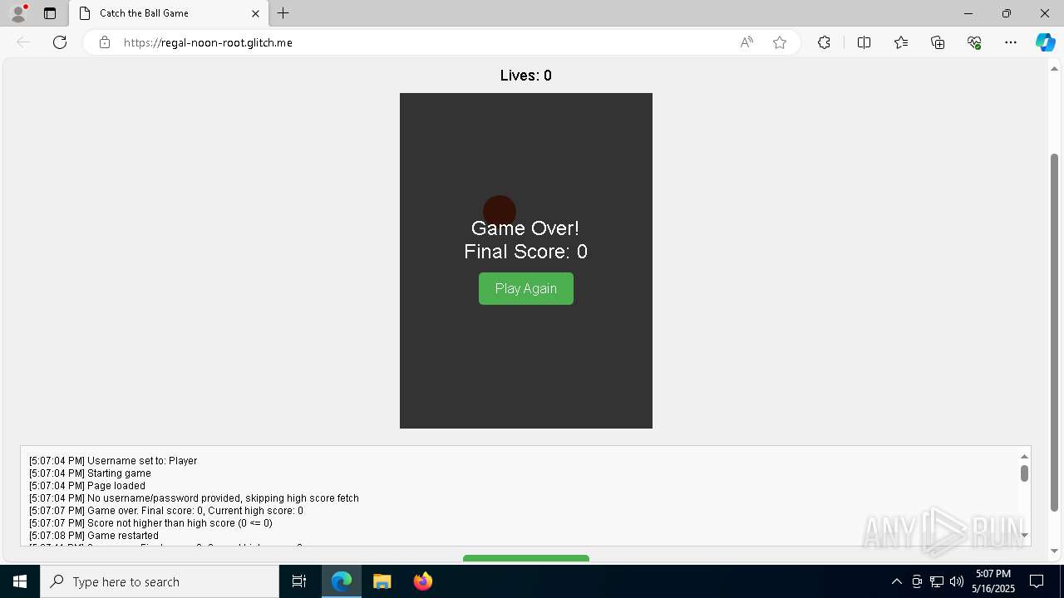Click log entry 'Score not higher than high score'
This screenshot has width=1064, height=598.
(150, 523)
